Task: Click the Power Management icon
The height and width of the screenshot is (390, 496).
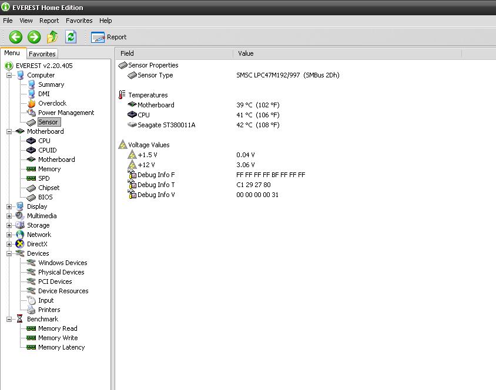Action: click(x=31, y=113)
